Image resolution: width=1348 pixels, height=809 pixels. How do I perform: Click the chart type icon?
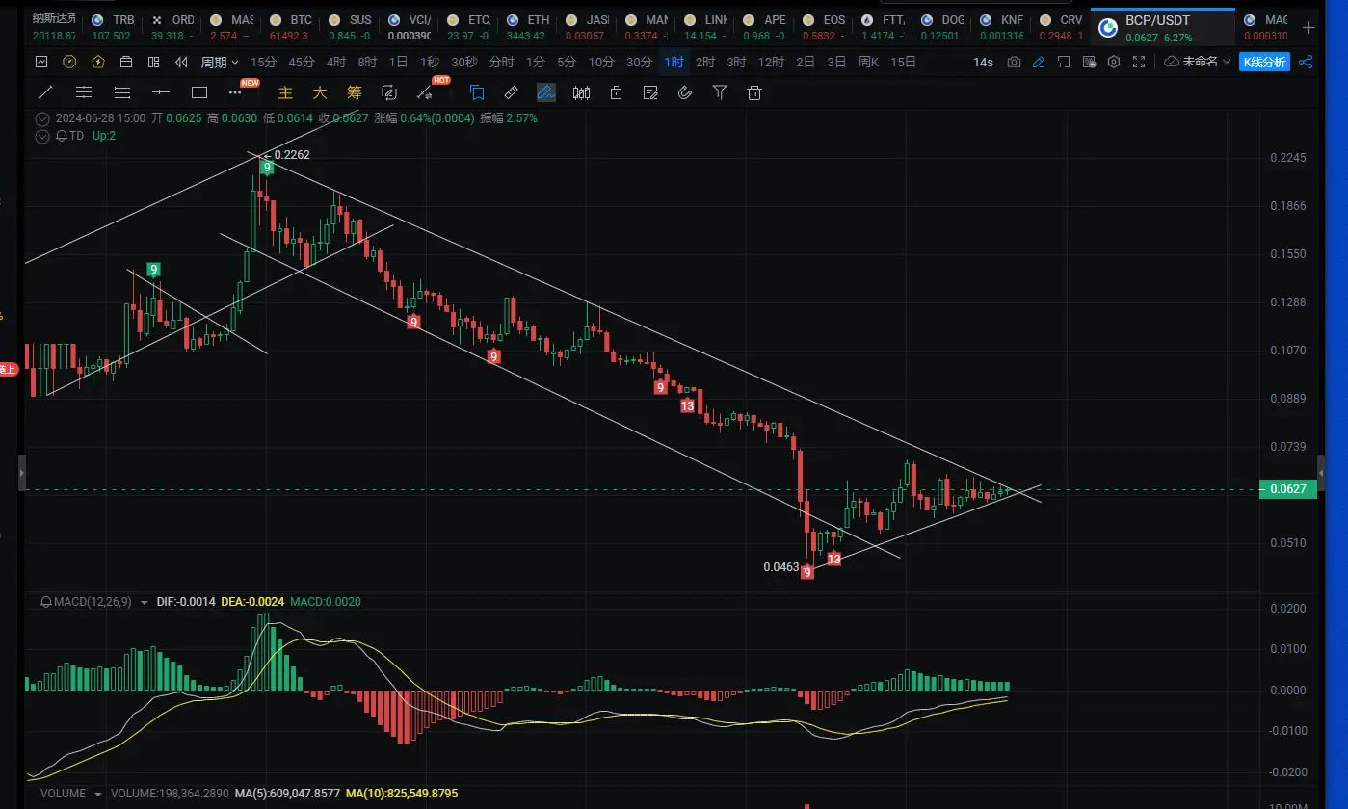click(x=41, y=62)
